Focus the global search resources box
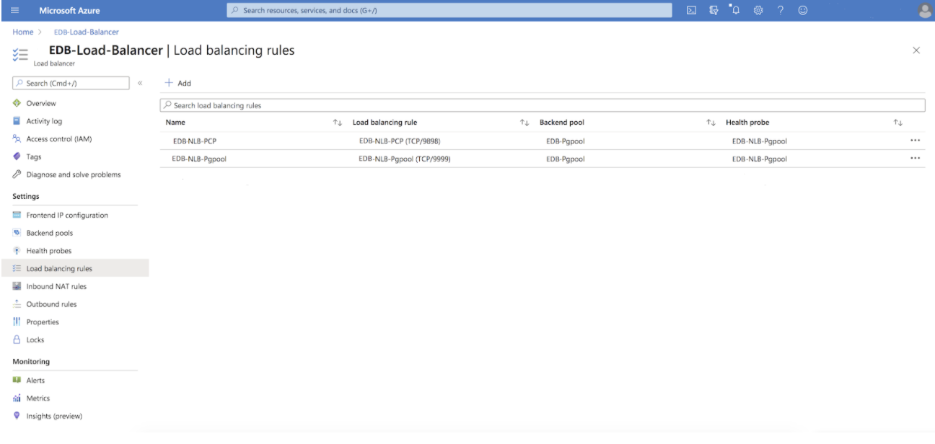935x444 pixels. (x=449, y=10)
